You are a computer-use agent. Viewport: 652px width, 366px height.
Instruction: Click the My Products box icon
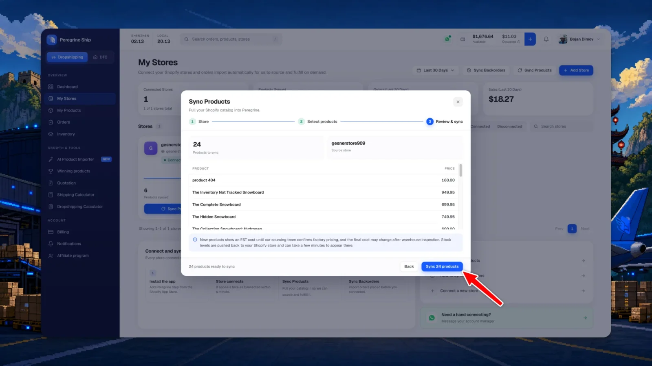pos(51,110)
